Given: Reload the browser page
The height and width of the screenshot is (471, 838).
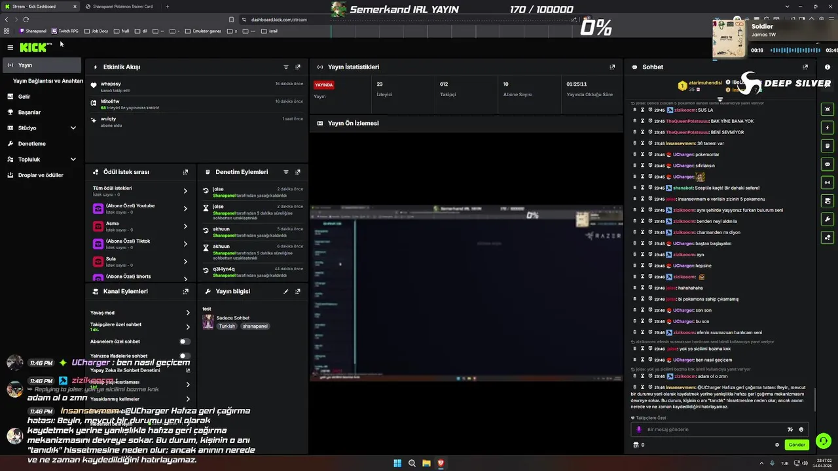Looking at the screenshot, I should pos(26,20).
